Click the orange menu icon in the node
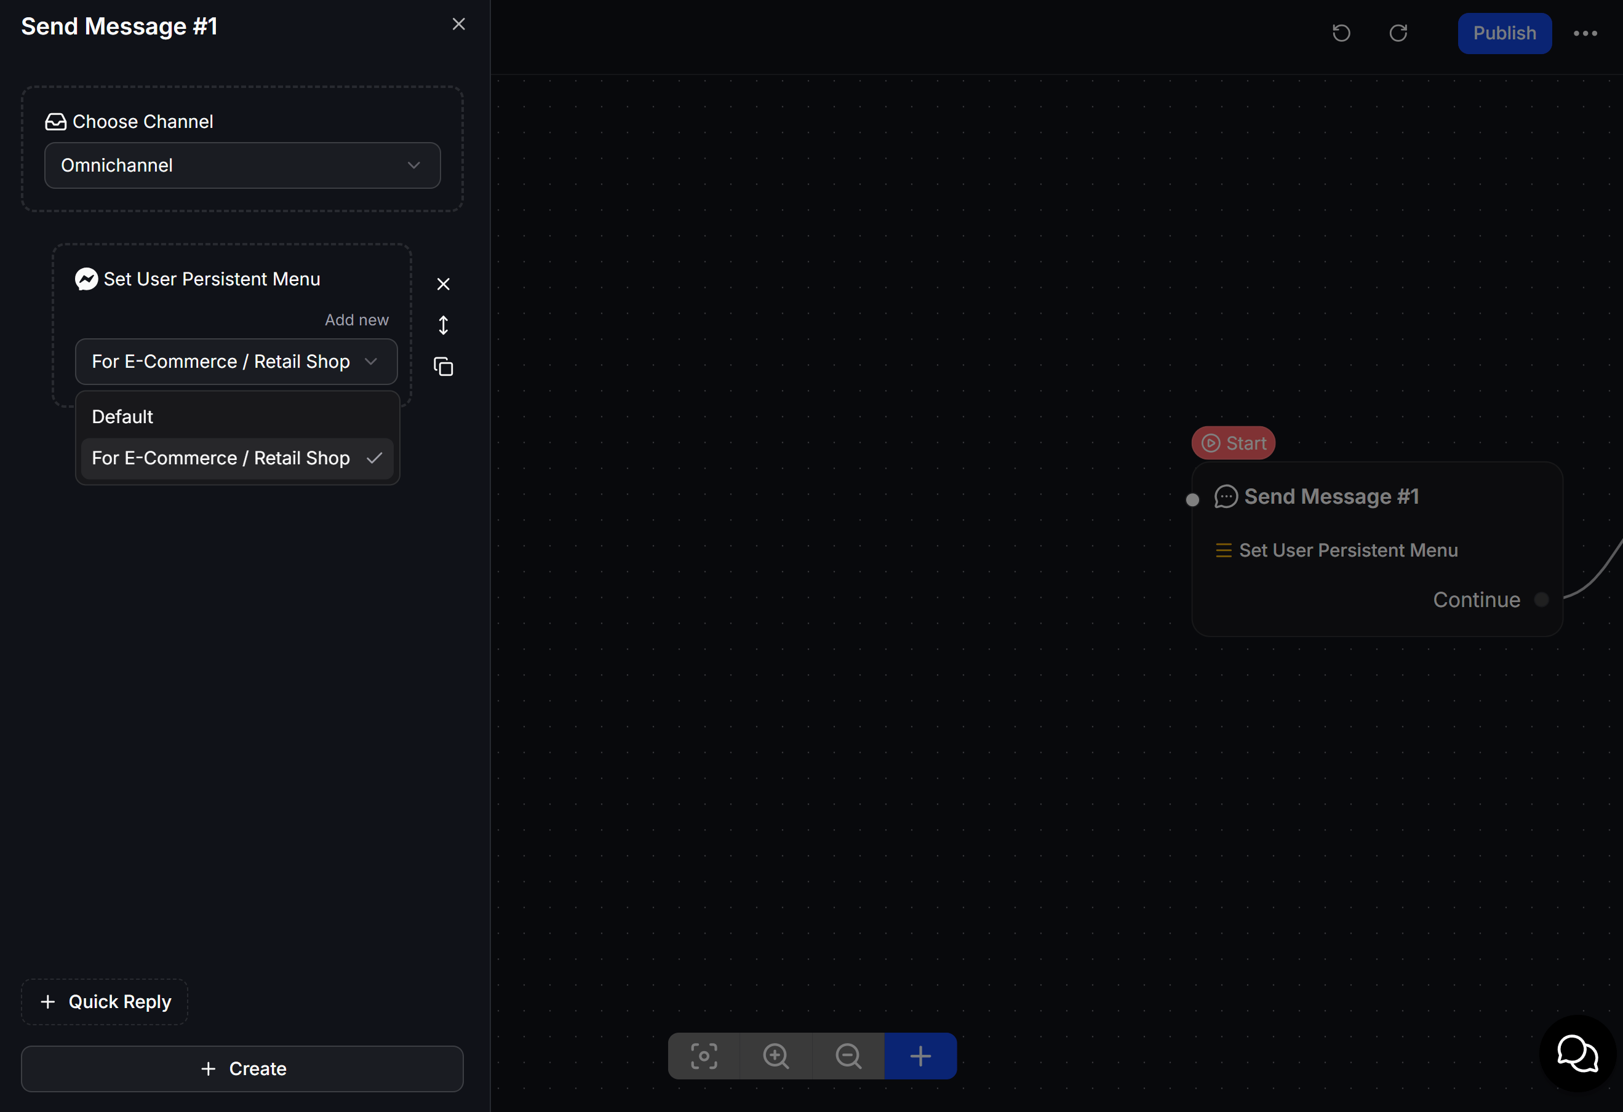This screenshot has width=1623, height=1112. [x=1224, y=550]
